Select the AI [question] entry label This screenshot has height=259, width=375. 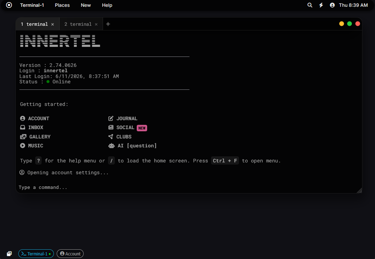click(x=137, y=146)
